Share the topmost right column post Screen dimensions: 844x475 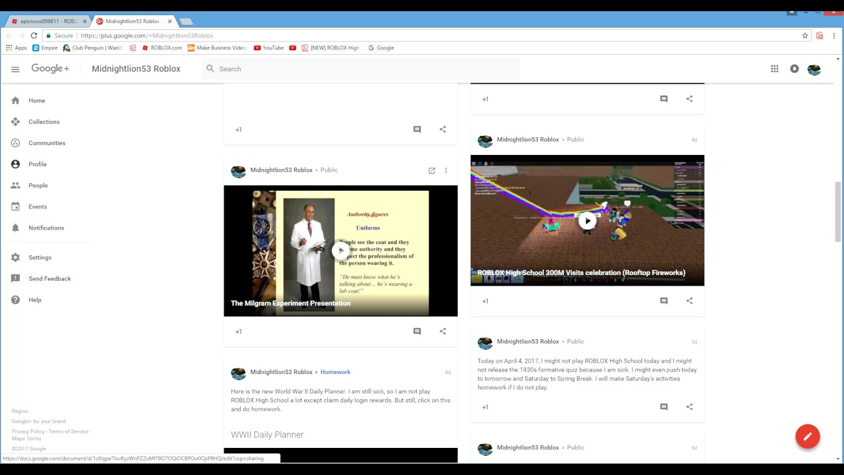click(690, 99)
